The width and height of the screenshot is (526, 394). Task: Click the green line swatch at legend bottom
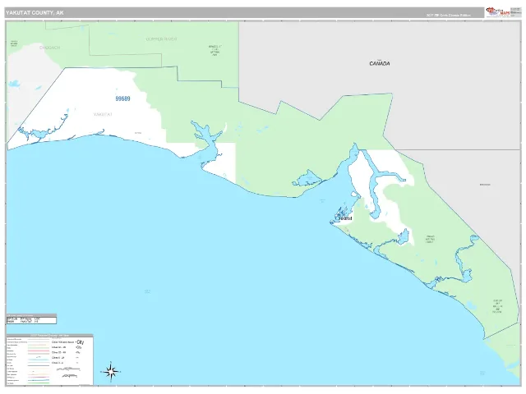pyautogui.click(x=39, y=383)
